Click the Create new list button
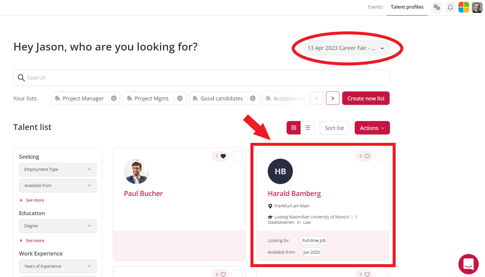The width and height of the screenshot is (485, 277). 366,98
